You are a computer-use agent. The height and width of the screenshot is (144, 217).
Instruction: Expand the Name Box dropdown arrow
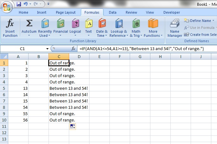47,49
